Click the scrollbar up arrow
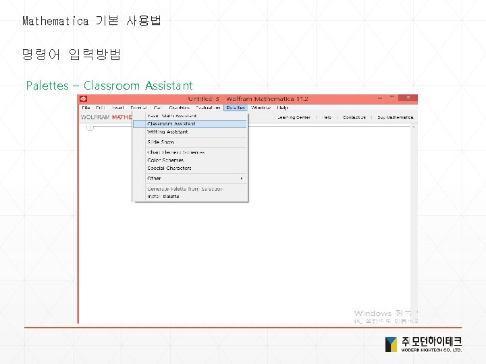 click(414, 127)
